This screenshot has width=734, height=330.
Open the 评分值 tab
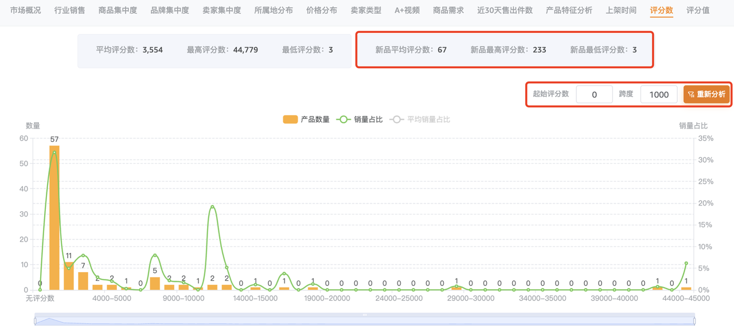[698, 10]
